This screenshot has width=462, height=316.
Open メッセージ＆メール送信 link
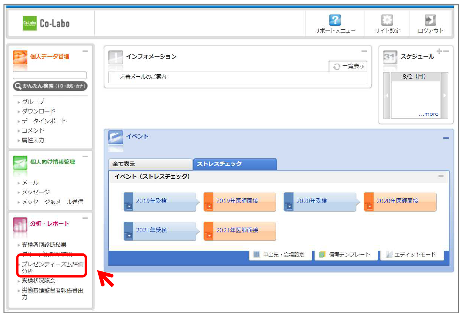(x=52, y=202)
